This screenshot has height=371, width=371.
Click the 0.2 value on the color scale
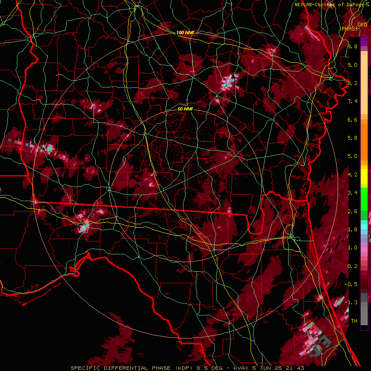coord(352,266)
